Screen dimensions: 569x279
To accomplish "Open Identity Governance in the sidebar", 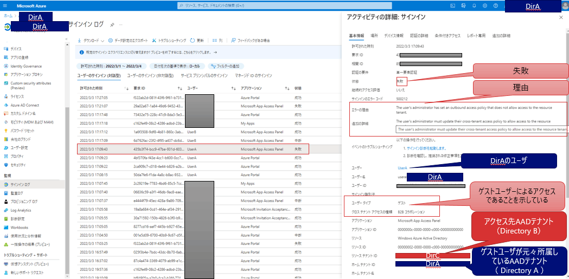I will click(25, 66).
